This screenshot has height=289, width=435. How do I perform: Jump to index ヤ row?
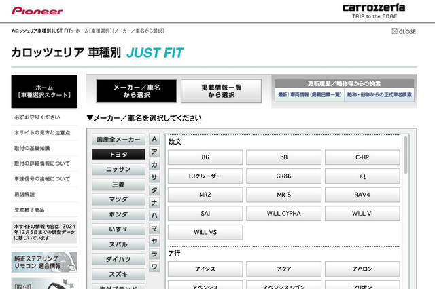(x=154, y=242)
